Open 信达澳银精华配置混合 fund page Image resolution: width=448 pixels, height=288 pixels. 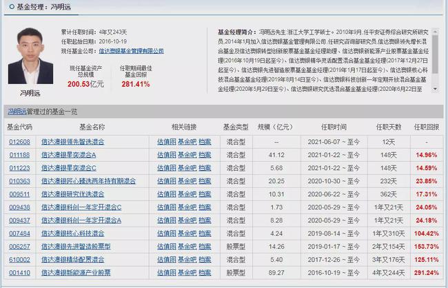(73, 260)
